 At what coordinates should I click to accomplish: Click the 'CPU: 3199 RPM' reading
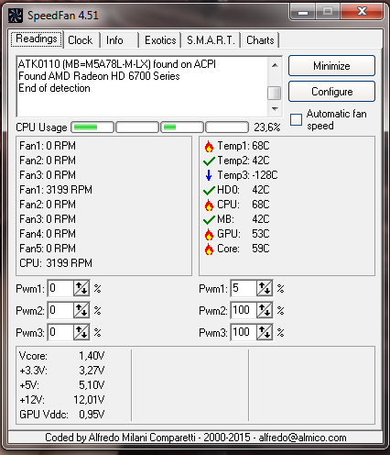click(x=56, y=263)
